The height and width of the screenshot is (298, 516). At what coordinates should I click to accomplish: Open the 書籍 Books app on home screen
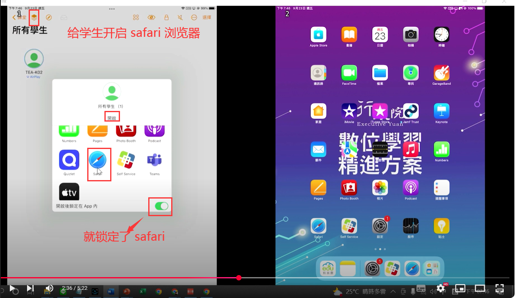[x=349, y=34]
